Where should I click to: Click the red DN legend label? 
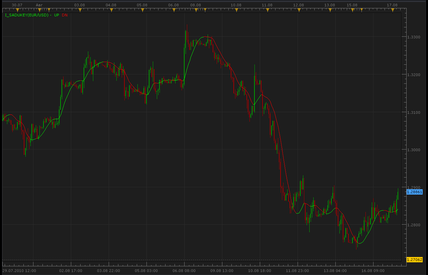tap(65, 15)
